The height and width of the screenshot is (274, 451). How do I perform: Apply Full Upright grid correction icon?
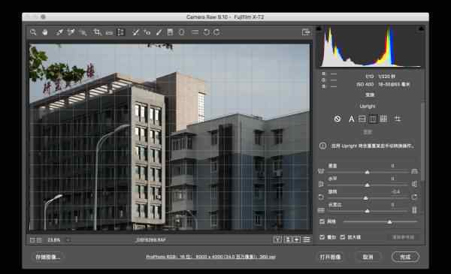[383, 119]
